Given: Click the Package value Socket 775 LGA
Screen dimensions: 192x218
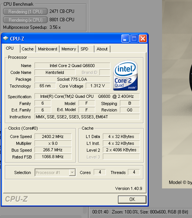Looking at the screenshot, I should [72, 79].
